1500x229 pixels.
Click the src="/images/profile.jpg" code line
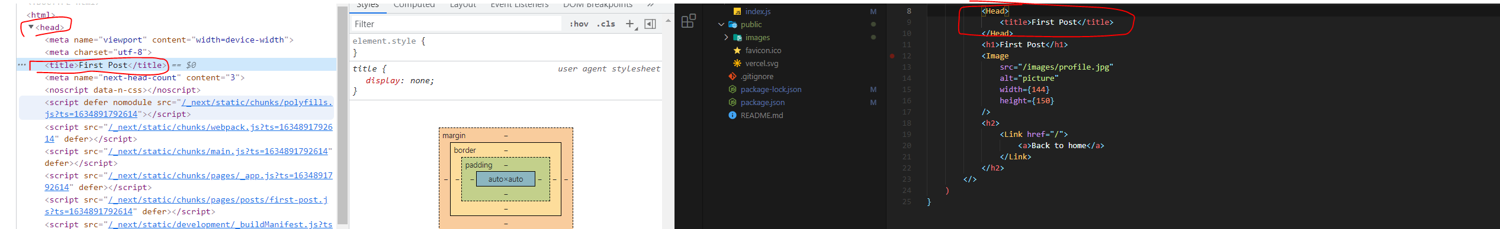pyautogui.click(x=1056, y=67)
